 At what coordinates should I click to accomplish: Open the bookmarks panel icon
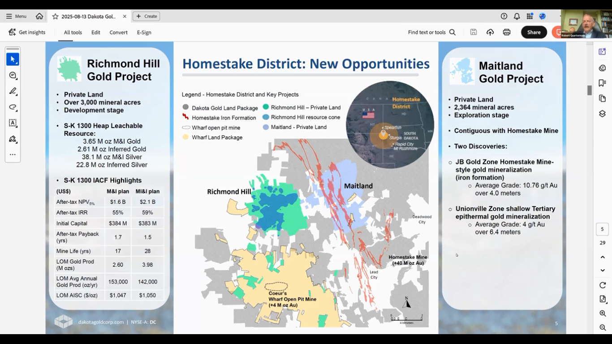coord(602,83)
